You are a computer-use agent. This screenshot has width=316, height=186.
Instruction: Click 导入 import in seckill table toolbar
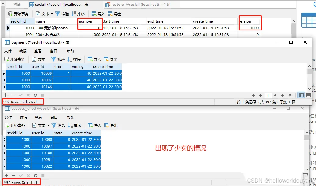[98, 14]
